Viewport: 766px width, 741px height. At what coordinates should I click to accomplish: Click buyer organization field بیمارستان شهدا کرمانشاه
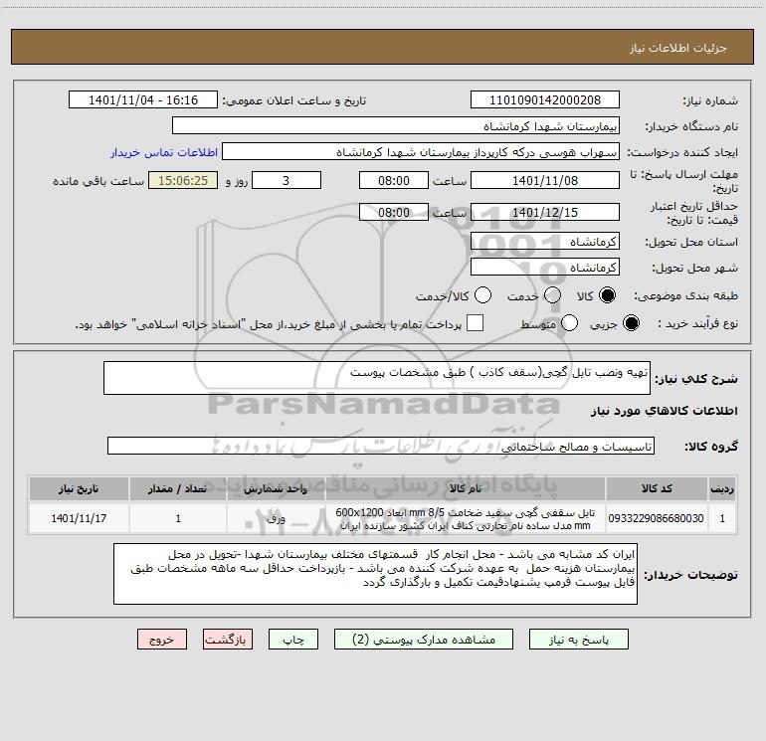[396, 126]
